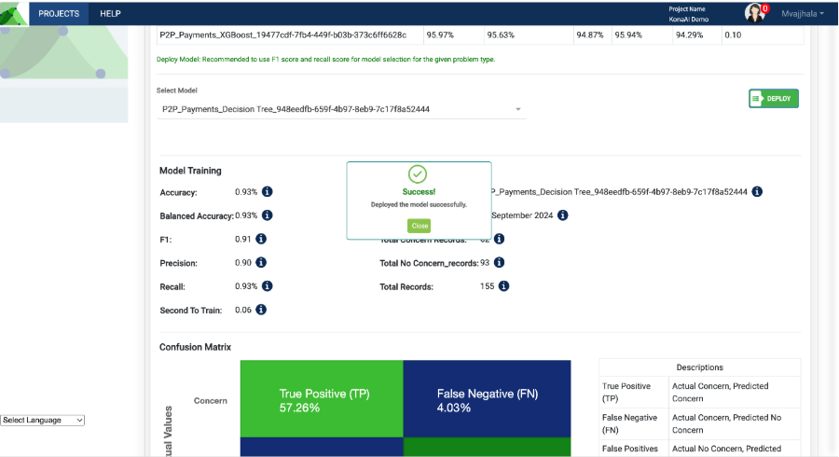
Task: Open the HELP menu item
Action: (x=110, y=13)
